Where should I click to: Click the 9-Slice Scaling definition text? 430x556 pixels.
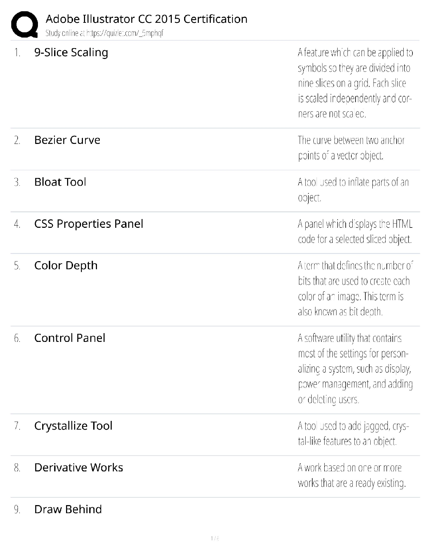355,83
